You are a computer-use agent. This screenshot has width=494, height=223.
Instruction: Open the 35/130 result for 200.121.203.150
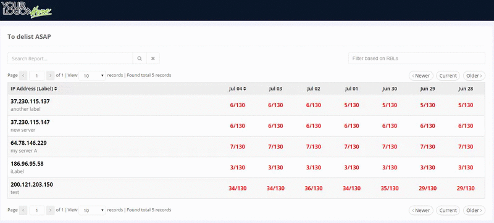(x=390, y=189)
